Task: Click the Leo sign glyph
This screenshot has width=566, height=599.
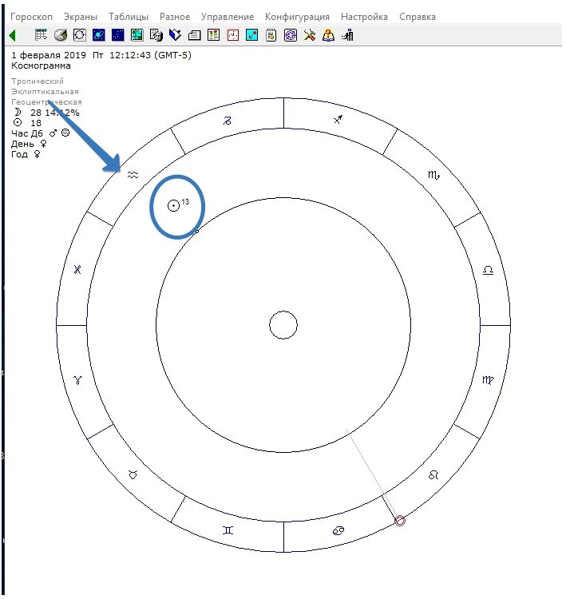Action: pos(433,475)
